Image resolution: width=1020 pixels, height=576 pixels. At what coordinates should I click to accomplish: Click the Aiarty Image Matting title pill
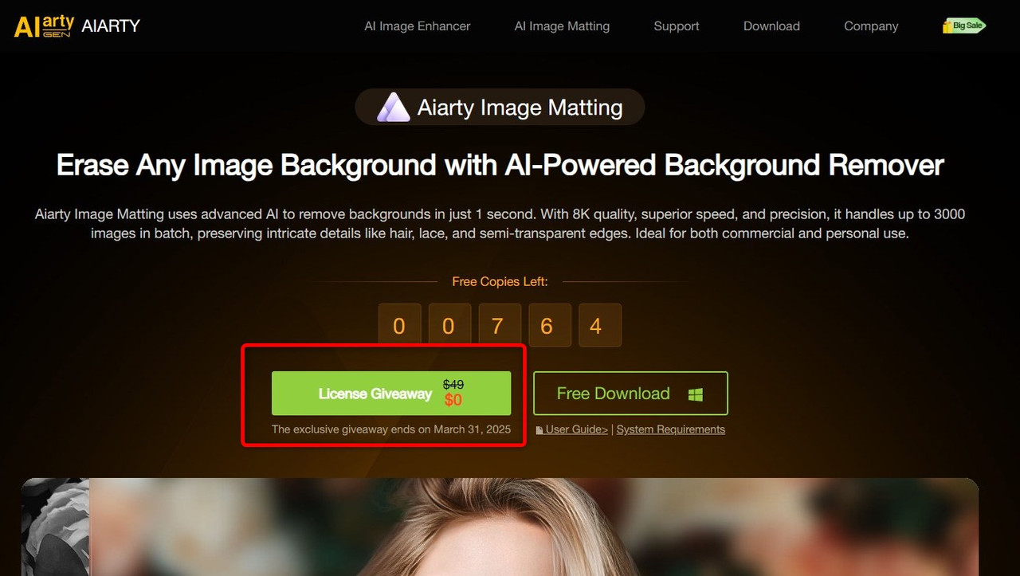point(500,107)
